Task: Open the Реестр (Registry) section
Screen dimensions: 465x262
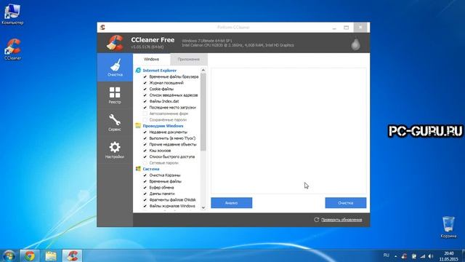Action: pos(115,95)
